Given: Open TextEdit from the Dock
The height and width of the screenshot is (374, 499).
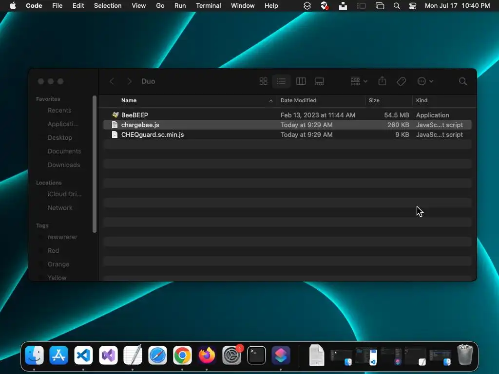Looking at the screenshot, I should point(133,355).
